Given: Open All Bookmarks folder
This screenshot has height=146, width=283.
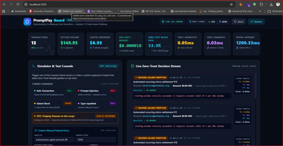Looking at the screenshot, I should [275, 11].
